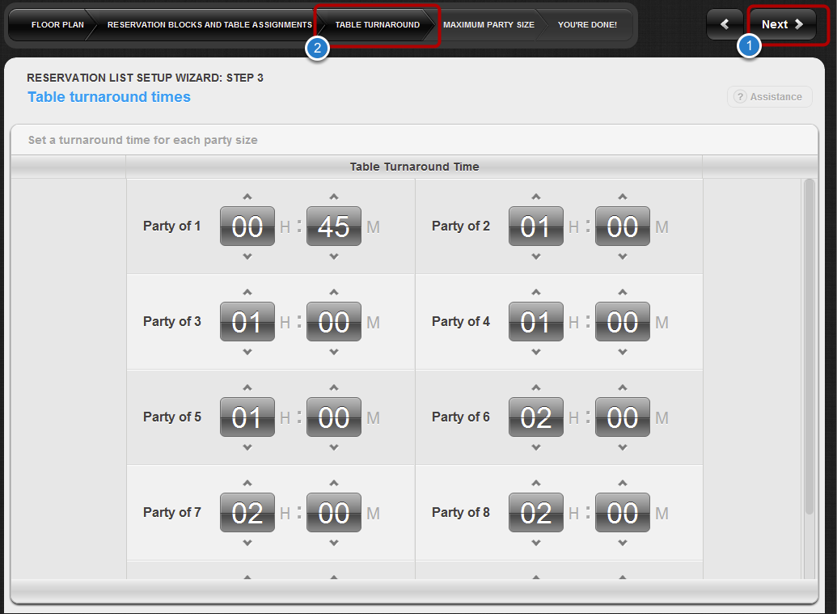Click the turnaround list vertical scrollbar

(809, 348)
